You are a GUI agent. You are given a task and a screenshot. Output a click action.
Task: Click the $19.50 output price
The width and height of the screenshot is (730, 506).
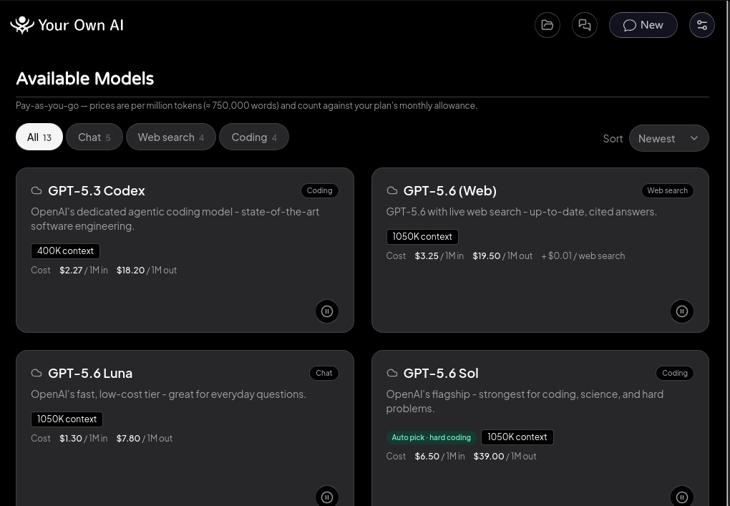tap(487, 256)
